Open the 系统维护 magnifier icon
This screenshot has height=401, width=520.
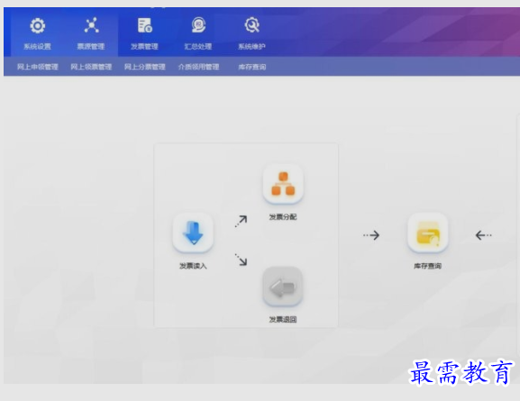click(251, 25)
